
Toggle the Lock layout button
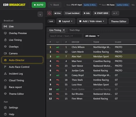point(51,21)
